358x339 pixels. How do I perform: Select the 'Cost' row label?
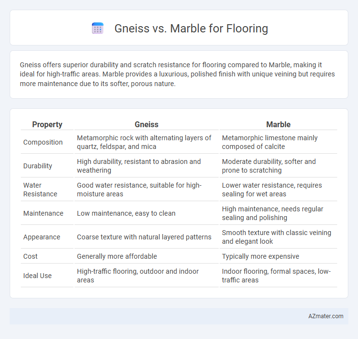coord(30,256)
